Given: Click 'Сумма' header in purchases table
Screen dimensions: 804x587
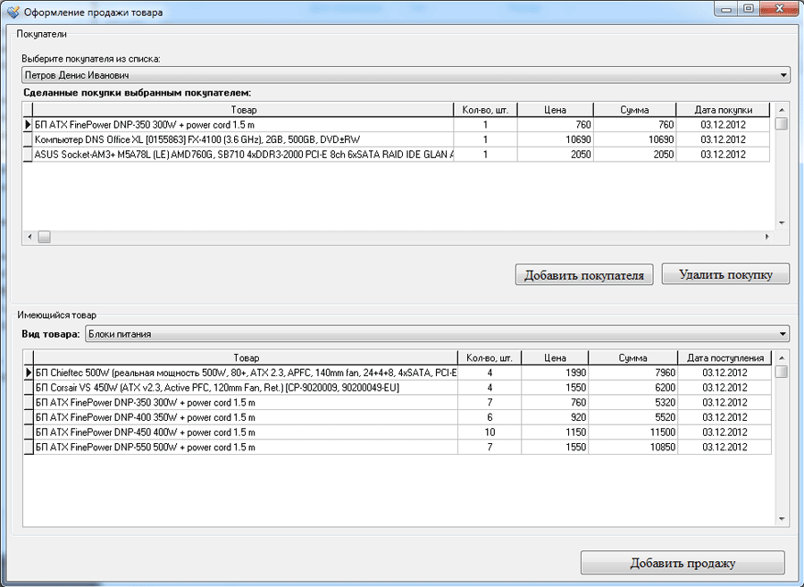Looking at the screenshot, I should point(635,110).
